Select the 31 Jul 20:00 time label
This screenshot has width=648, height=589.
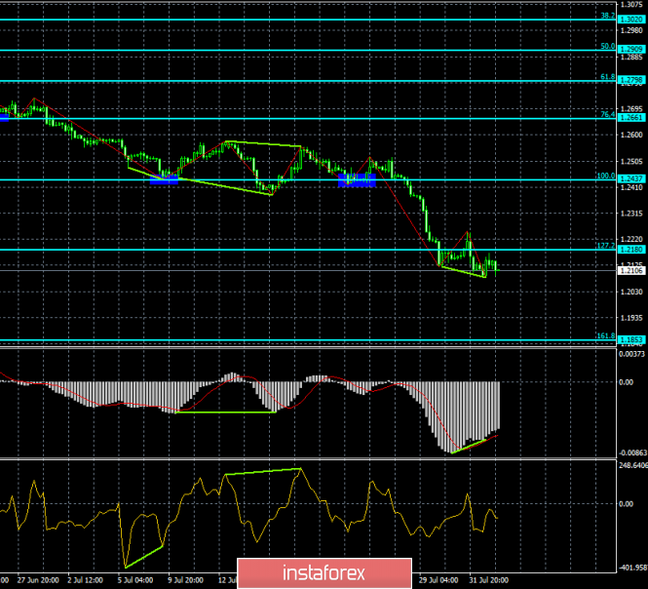click(x=489, y=580)
